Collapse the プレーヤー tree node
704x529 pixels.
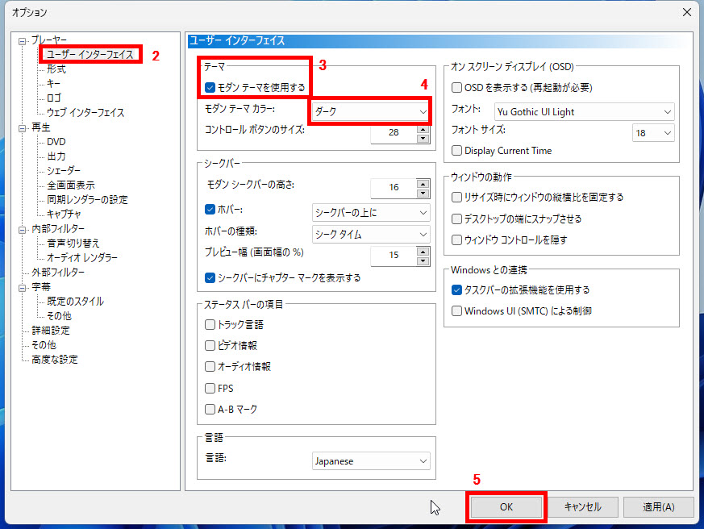(23, 40)
